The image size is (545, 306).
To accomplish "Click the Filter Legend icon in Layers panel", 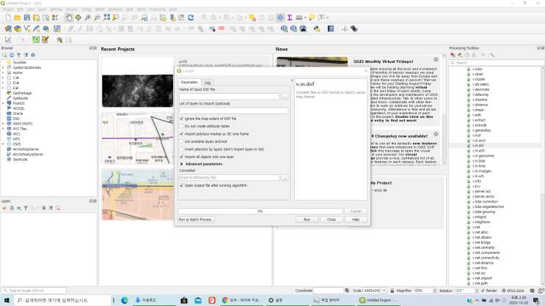I will pyautogui.click(x=26, y=208).
